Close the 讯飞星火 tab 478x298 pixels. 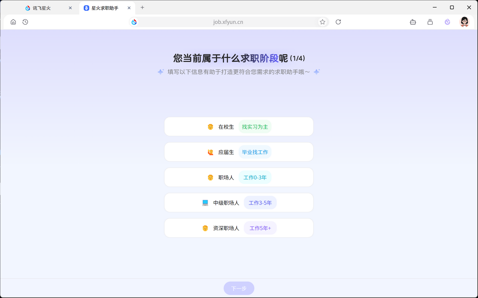click(x=70, y=7)
